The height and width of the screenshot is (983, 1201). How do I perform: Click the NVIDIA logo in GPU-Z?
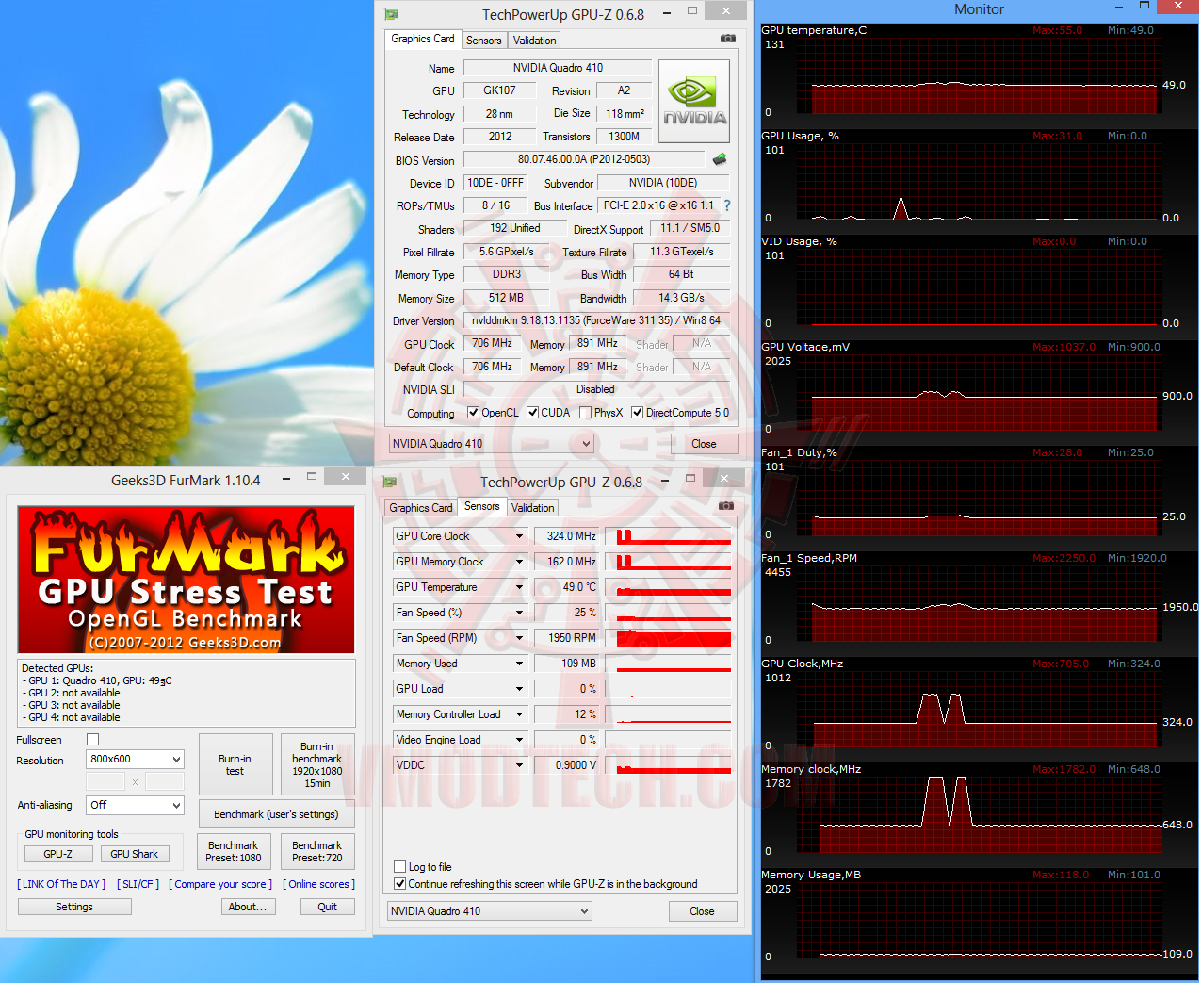[694, 102]
